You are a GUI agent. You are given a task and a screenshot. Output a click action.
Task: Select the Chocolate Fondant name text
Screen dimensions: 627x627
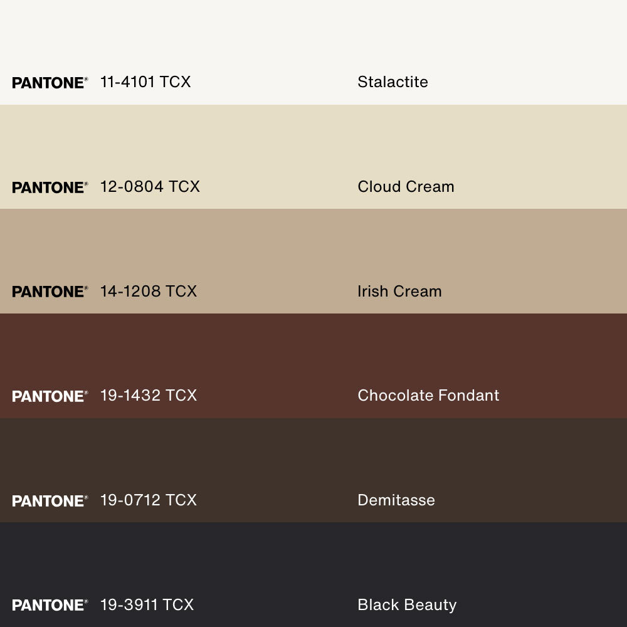(428, 396)
